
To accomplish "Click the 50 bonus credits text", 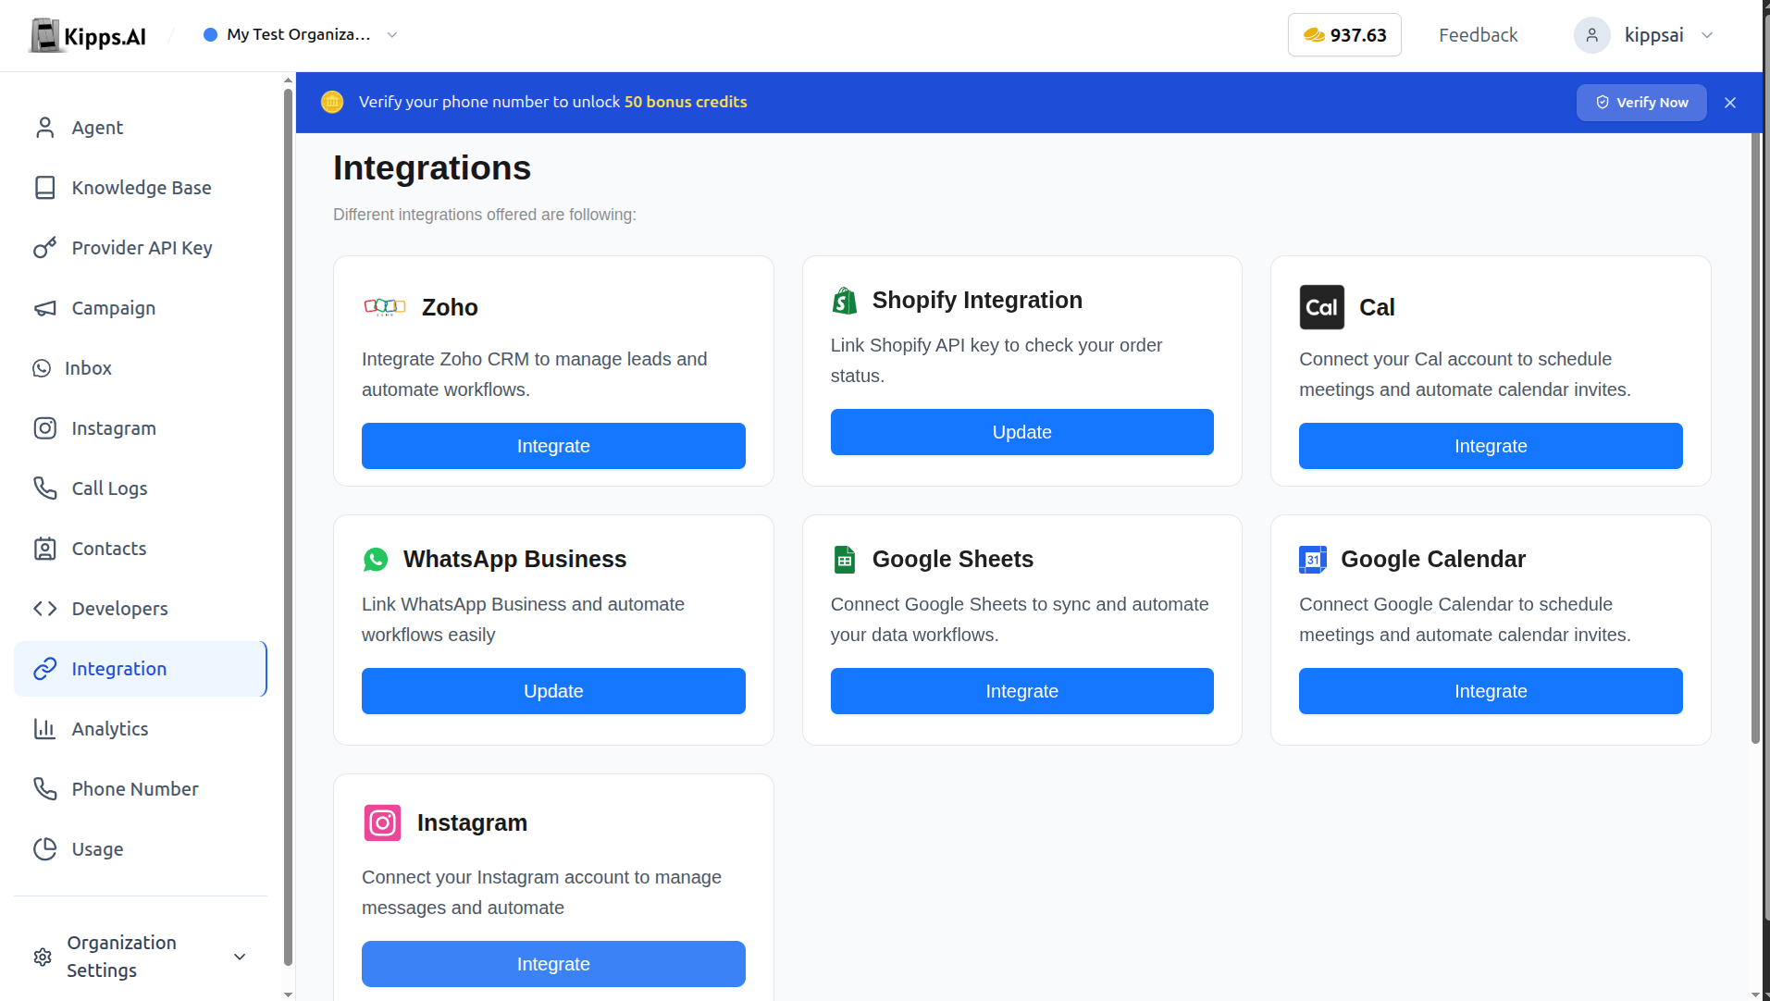I will click(x=686, y=102).
